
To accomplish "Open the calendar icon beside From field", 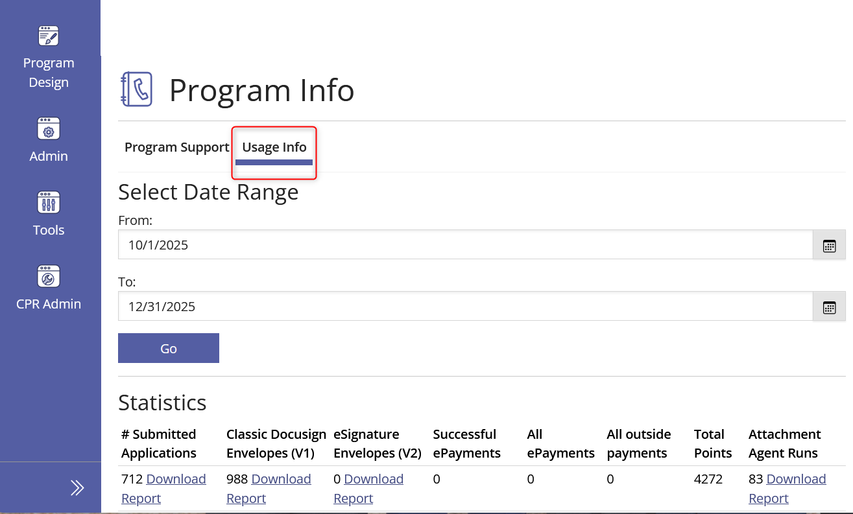I will (x=829, y=245).
